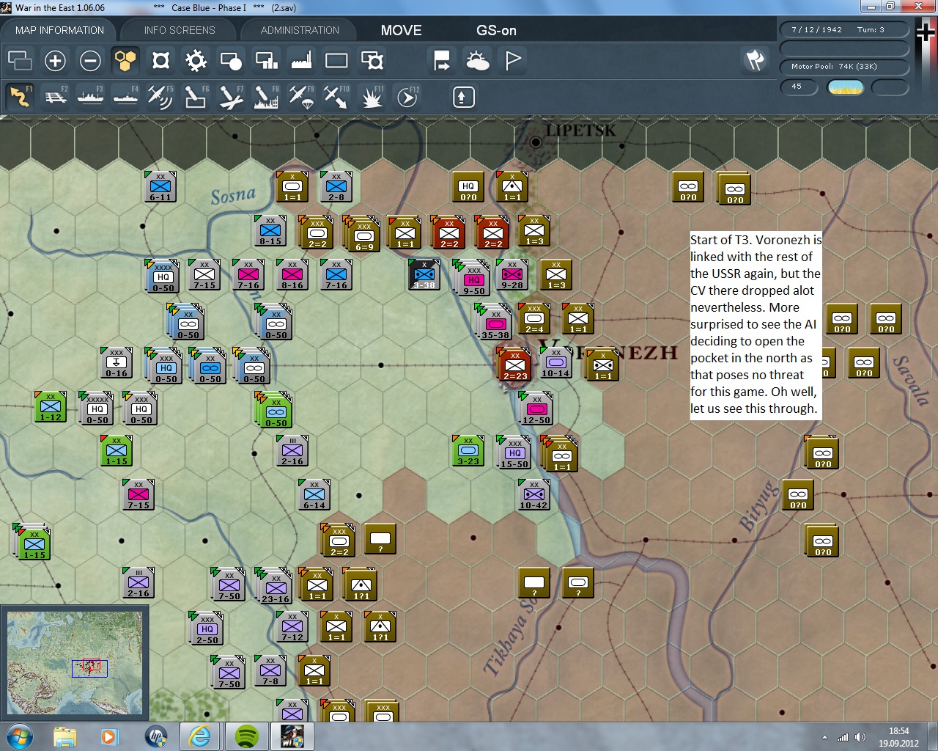Click the GS-on status label
The width and height of the screenshot is (938, 751).
[x=496, y=30]
